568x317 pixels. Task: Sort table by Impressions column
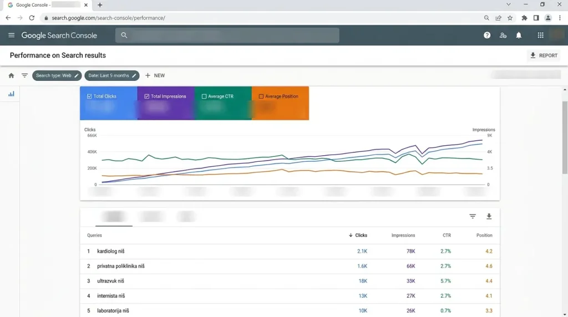[x=403, y=235]
